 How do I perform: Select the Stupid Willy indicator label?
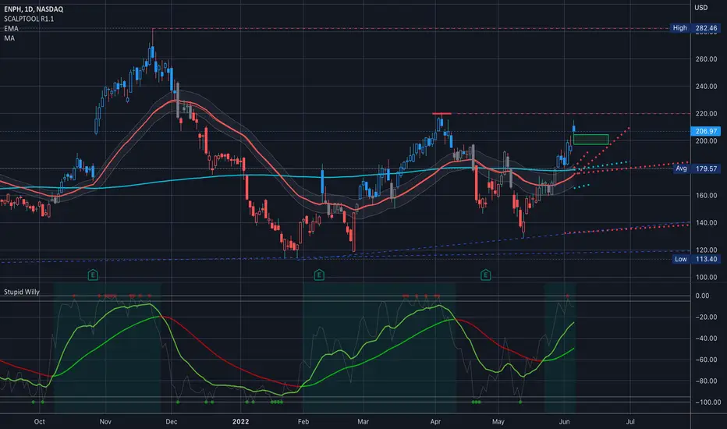coord(22,292)
